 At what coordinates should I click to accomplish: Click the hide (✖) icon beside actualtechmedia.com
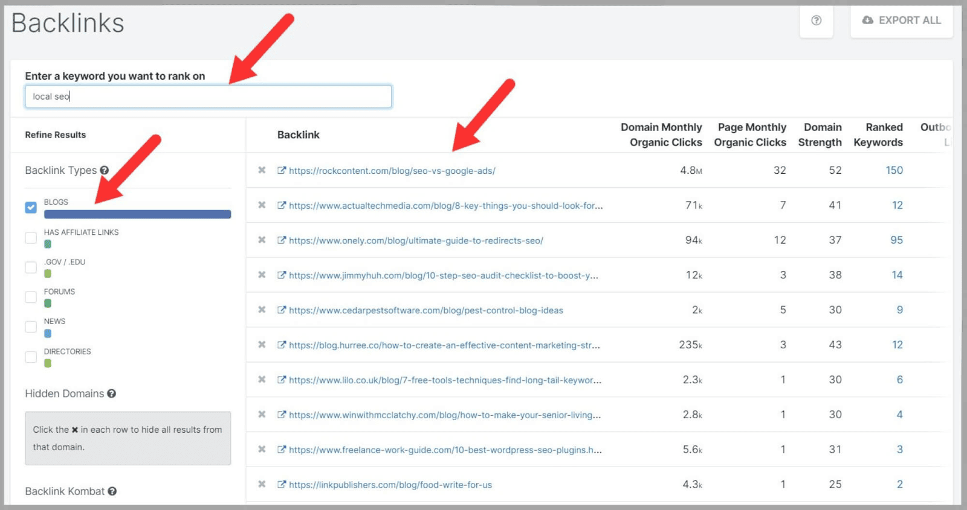click(262, 205)
